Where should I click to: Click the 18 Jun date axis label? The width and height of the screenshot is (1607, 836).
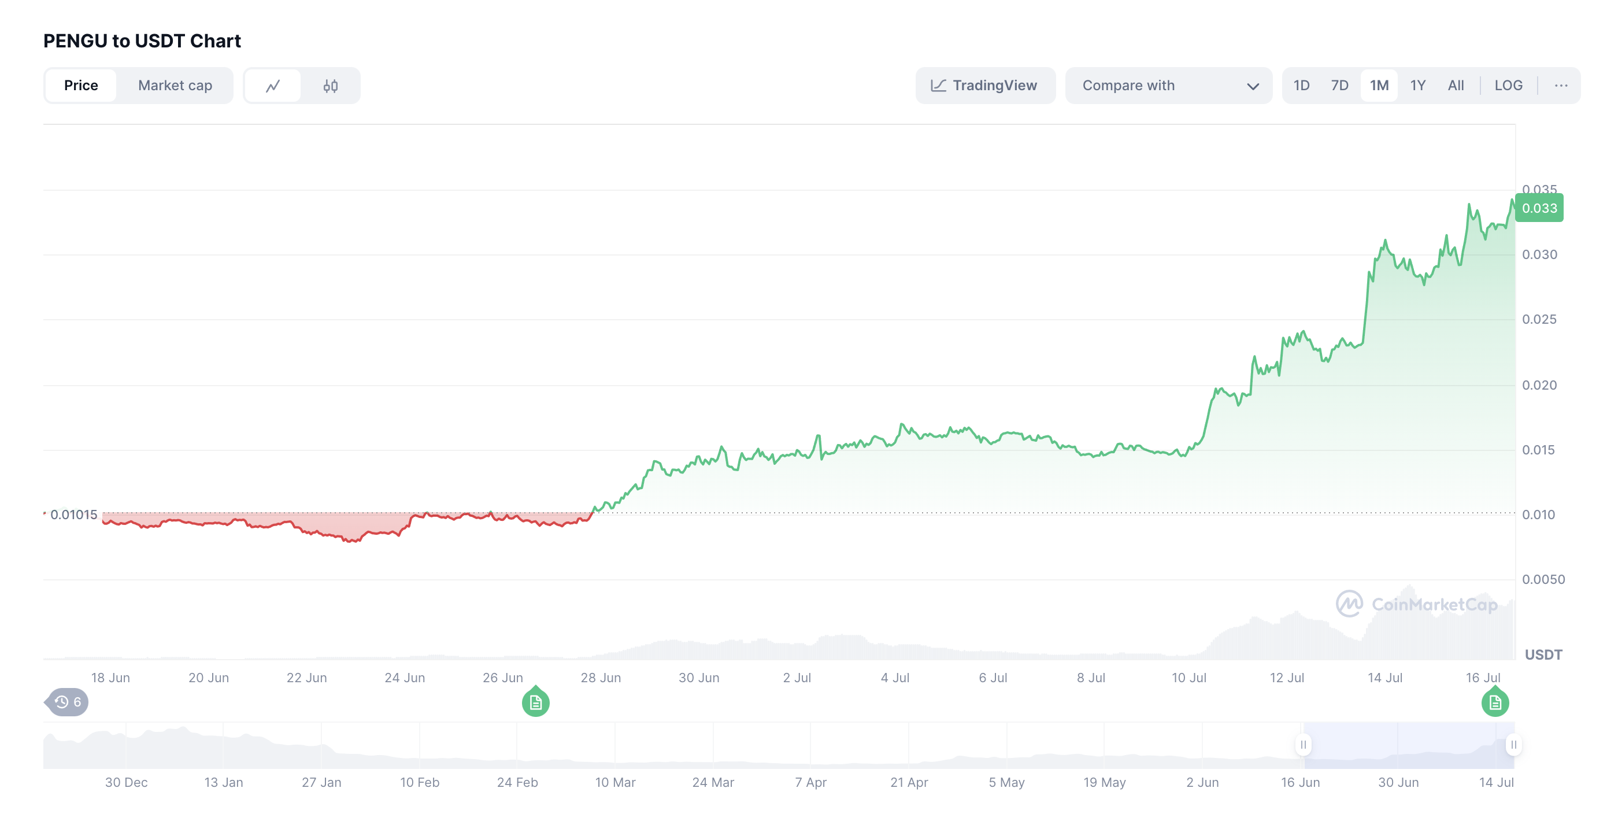tap(110, 678)
